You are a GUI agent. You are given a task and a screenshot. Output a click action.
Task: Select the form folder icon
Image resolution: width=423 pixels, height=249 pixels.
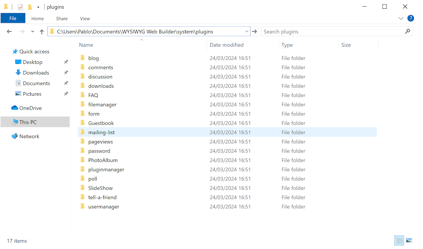click(x=83, y=114)
